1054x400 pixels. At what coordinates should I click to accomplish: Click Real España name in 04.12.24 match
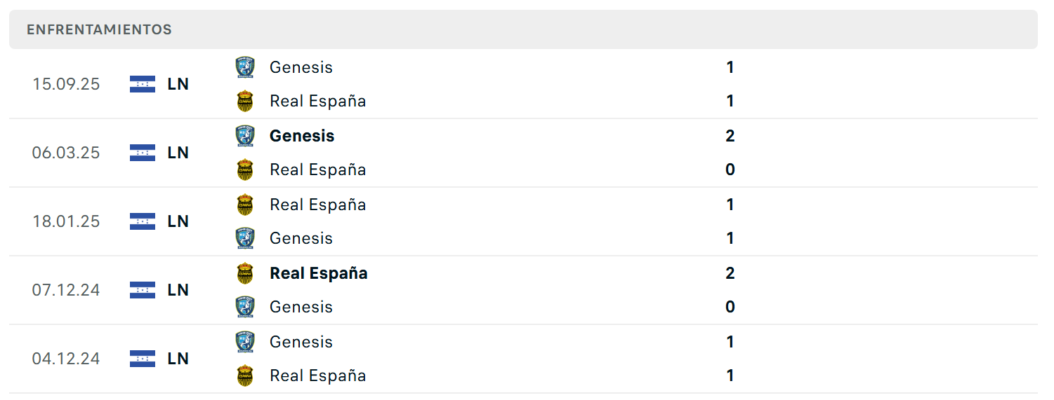(318, 375)
